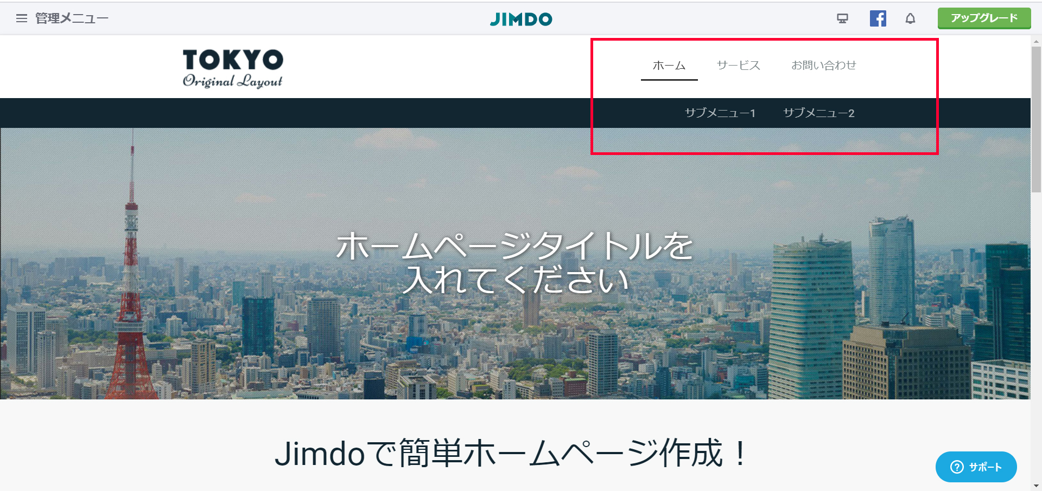The width and height of the screenshot is (1042, 491).
Task: Select the お問い合わせ navigation item
Action: 823,66
